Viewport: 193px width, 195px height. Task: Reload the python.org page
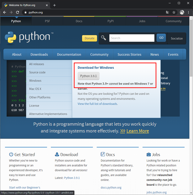click(x=18, y=12)
